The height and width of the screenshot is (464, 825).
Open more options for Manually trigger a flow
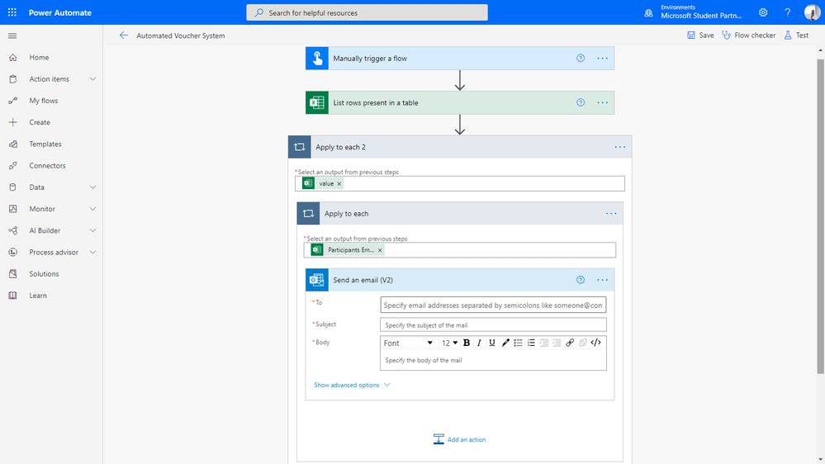(x=602, y=59)
